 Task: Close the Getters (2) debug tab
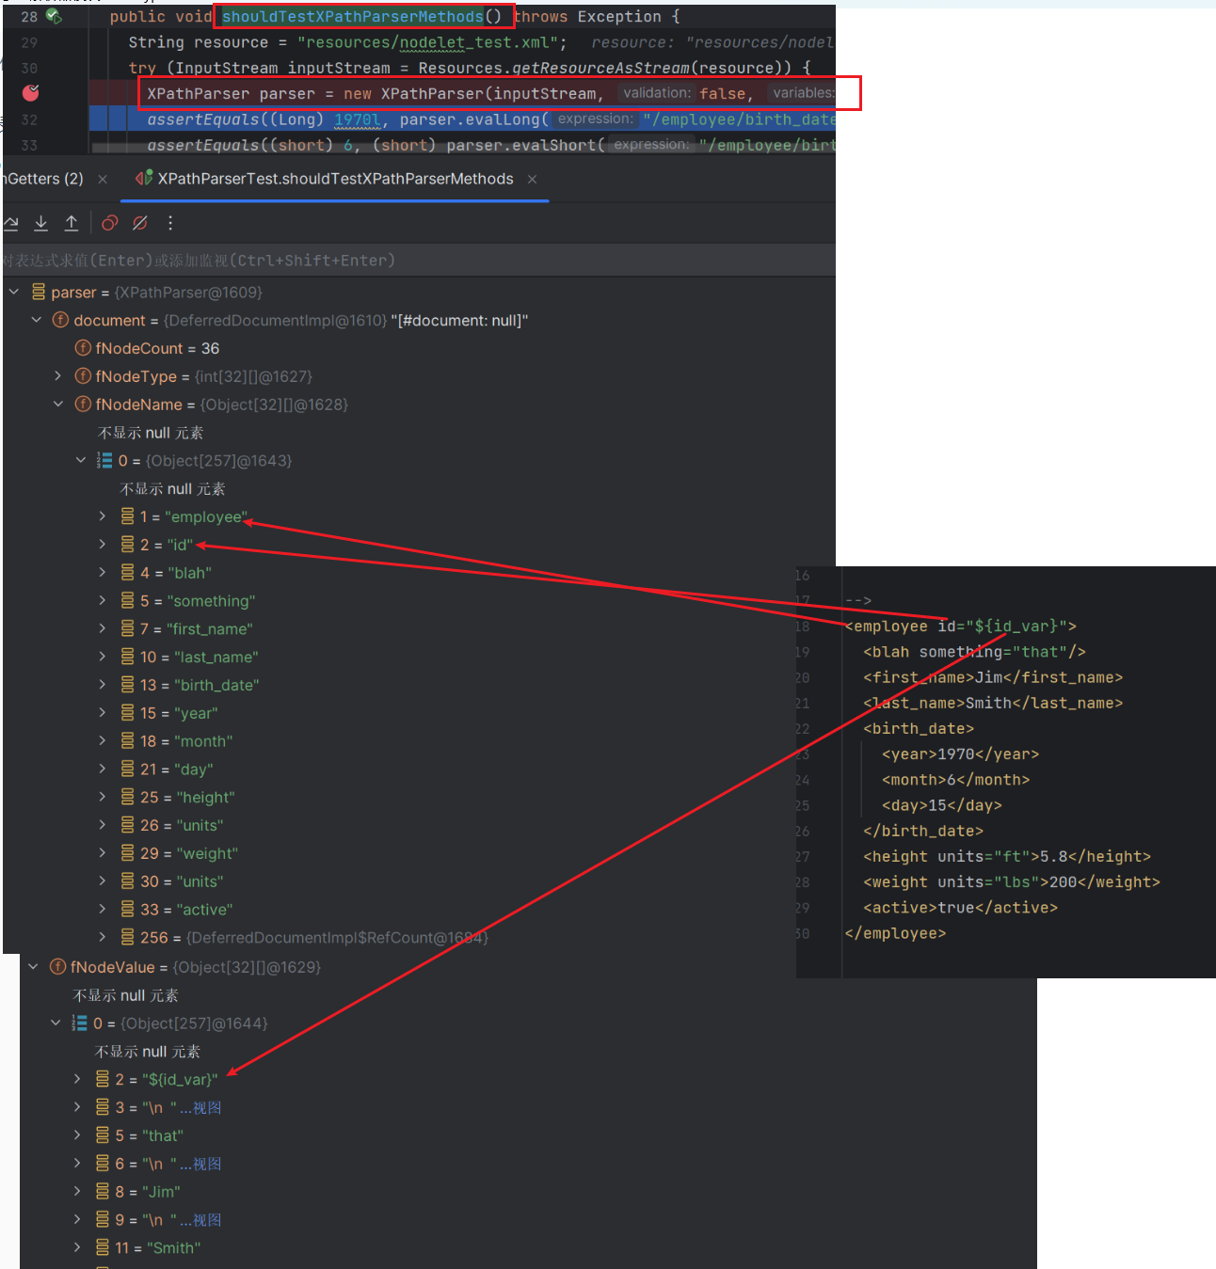pyautogui.click(x=103, y=179)
